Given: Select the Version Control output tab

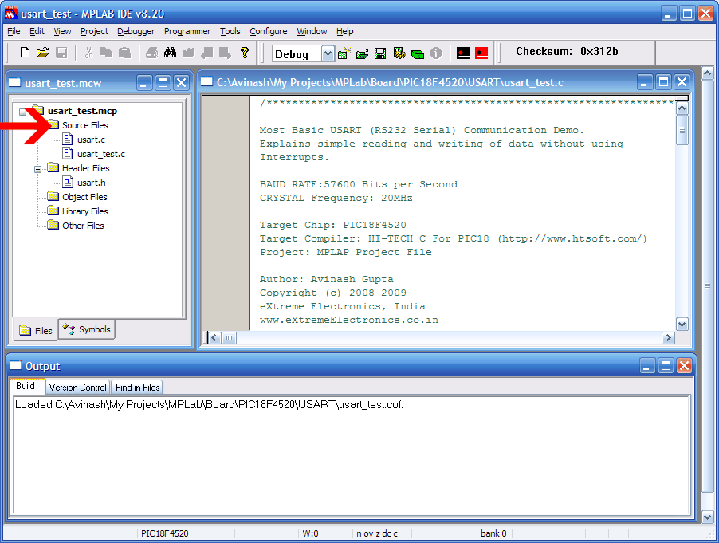Looking at the screenshot, I should point(78,387).
